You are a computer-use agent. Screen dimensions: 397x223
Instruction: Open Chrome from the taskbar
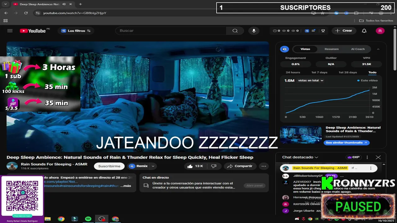tap(61, 219)
